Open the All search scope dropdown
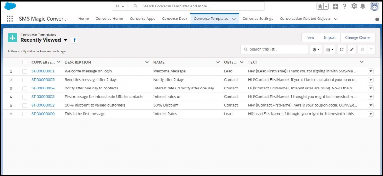 coord(120,6)
